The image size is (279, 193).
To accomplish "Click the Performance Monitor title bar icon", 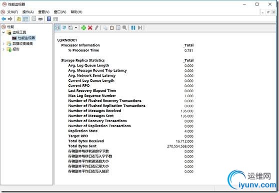I will (4, 4).
